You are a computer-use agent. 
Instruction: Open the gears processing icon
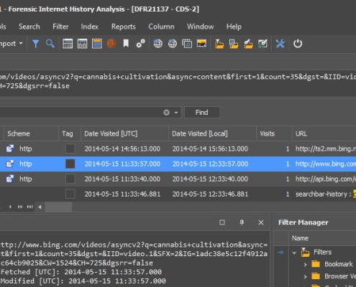(x=140, y=44)
